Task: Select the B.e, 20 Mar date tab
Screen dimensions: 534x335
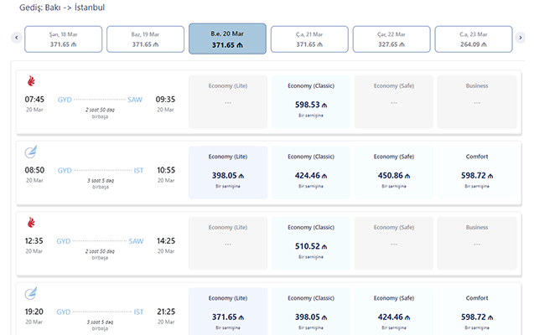Action: (x=228, y=39)
